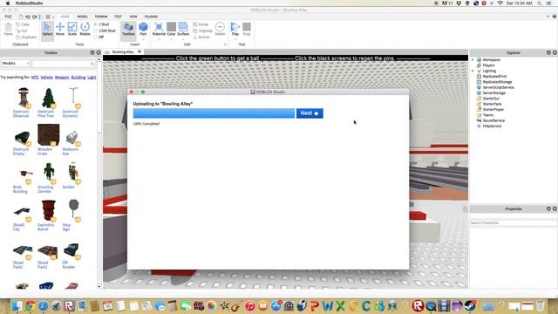Image resolution: width=558 pixels, height=314 pixels.
Task: Select Wooden Crate model thumbnail
Action: [48, 134]
